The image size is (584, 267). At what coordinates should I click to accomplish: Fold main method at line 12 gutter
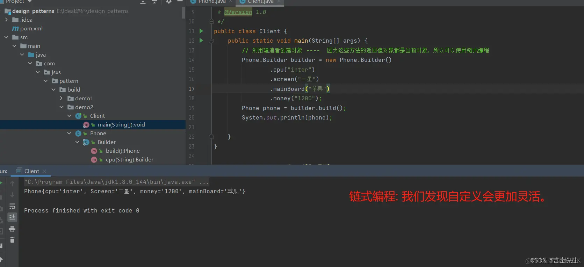click(x=211, y=41)
